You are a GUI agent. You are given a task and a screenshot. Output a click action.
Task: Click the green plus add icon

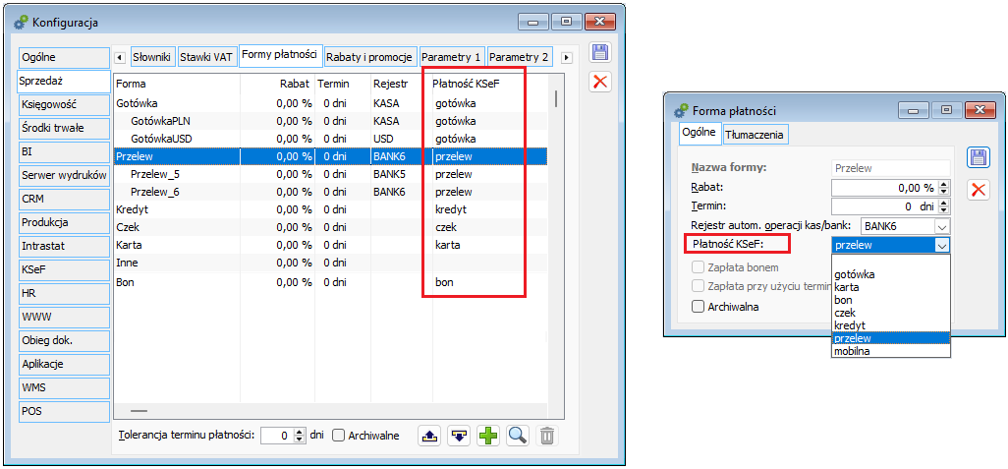pyautogui.click(x=488, y=436)
